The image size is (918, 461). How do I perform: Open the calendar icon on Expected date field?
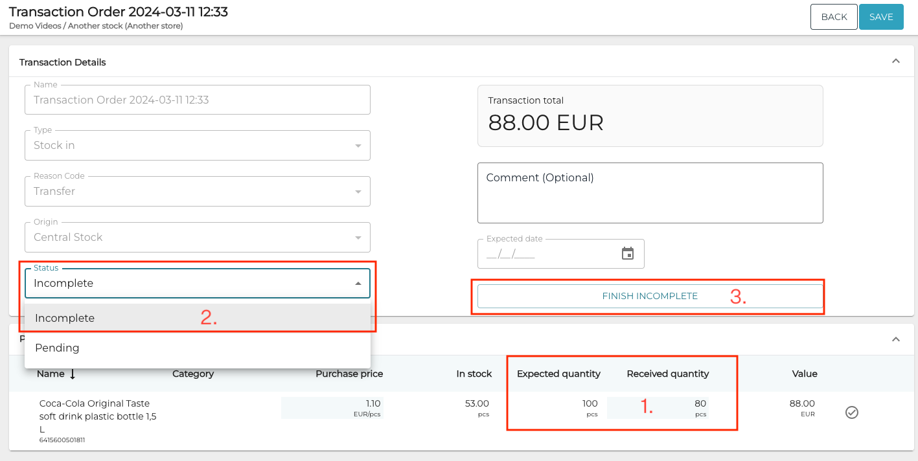[627, 254]
